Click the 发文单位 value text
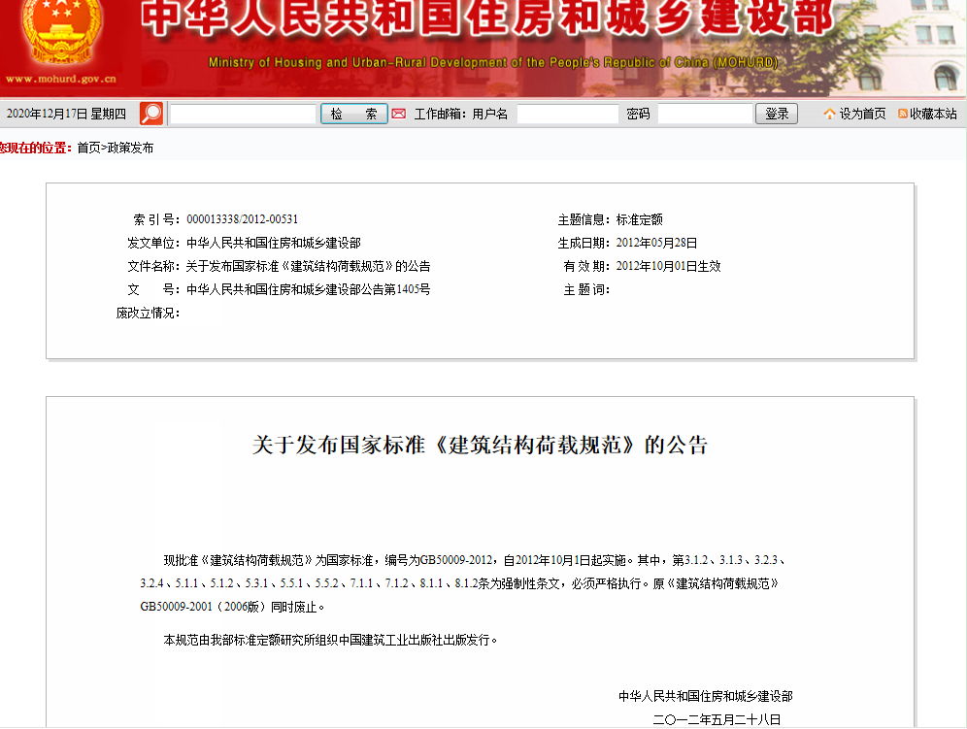The image size is (967, 729). point(273,243)
